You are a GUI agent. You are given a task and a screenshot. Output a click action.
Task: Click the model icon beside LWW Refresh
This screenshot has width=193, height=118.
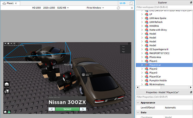[147, 22]
